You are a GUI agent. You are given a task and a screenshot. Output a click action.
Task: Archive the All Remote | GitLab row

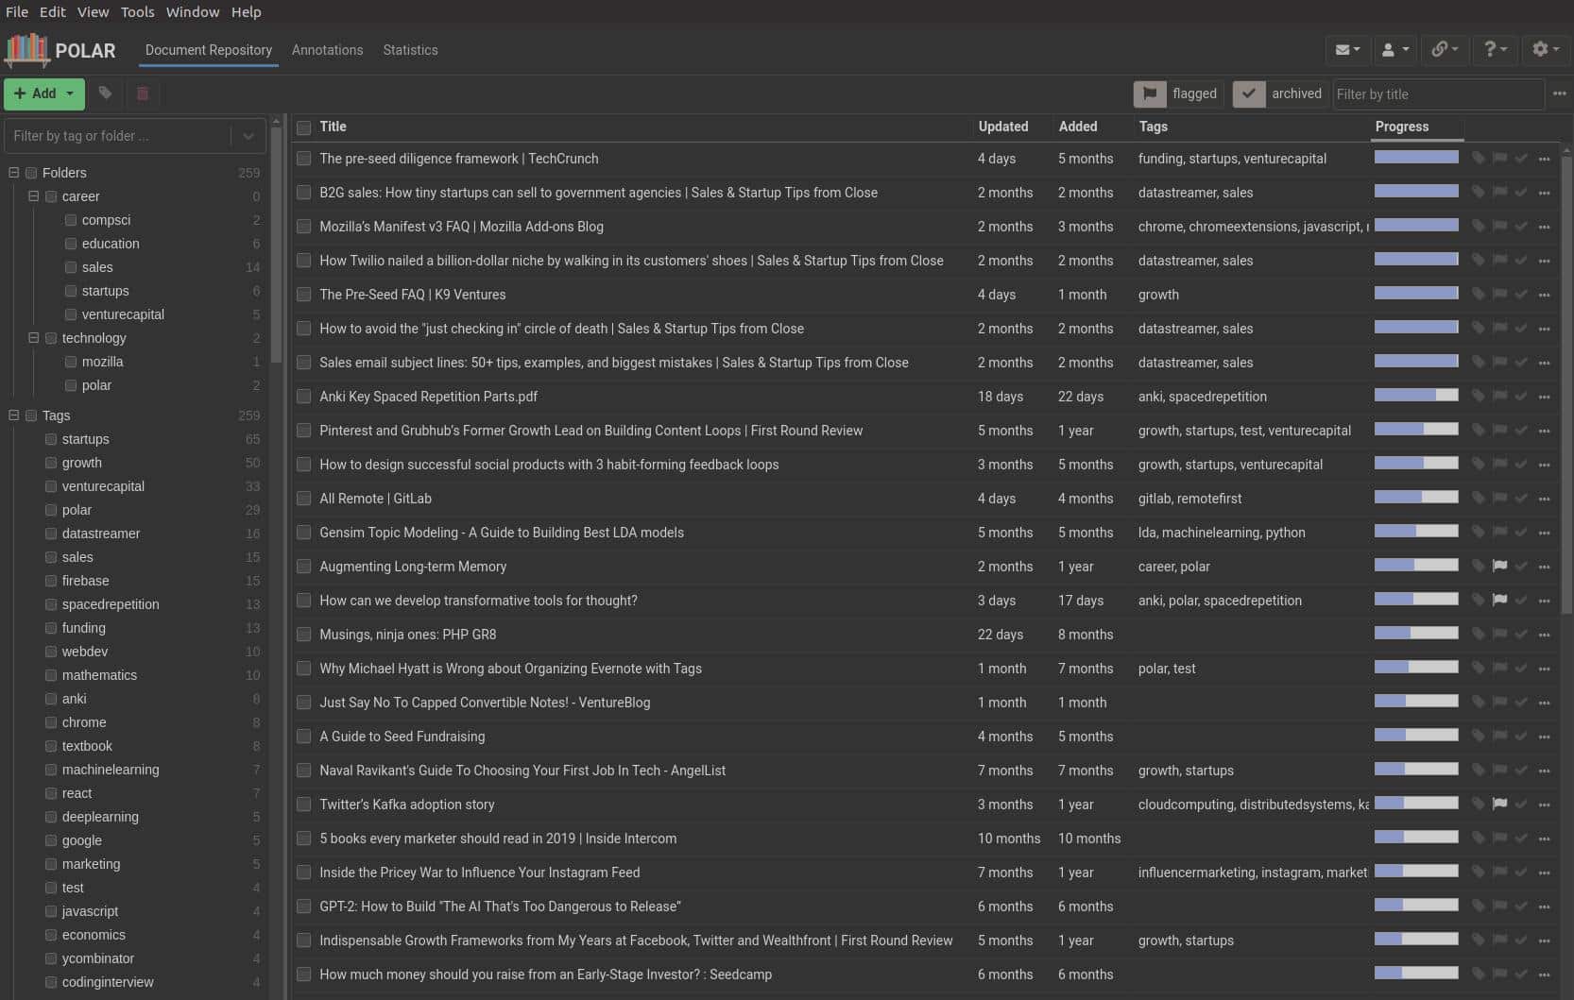(1521, 499)
